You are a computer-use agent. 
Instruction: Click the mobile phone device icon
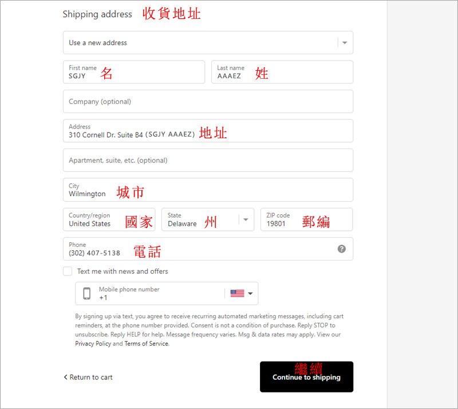[87, 294]
